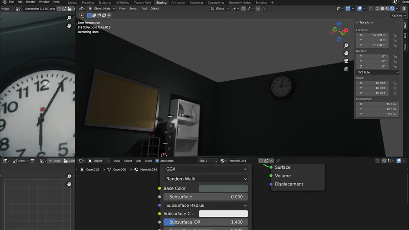Viewport: 409px width, 230px height.
Task: Pause the viewport render preview
Action: 404,9
